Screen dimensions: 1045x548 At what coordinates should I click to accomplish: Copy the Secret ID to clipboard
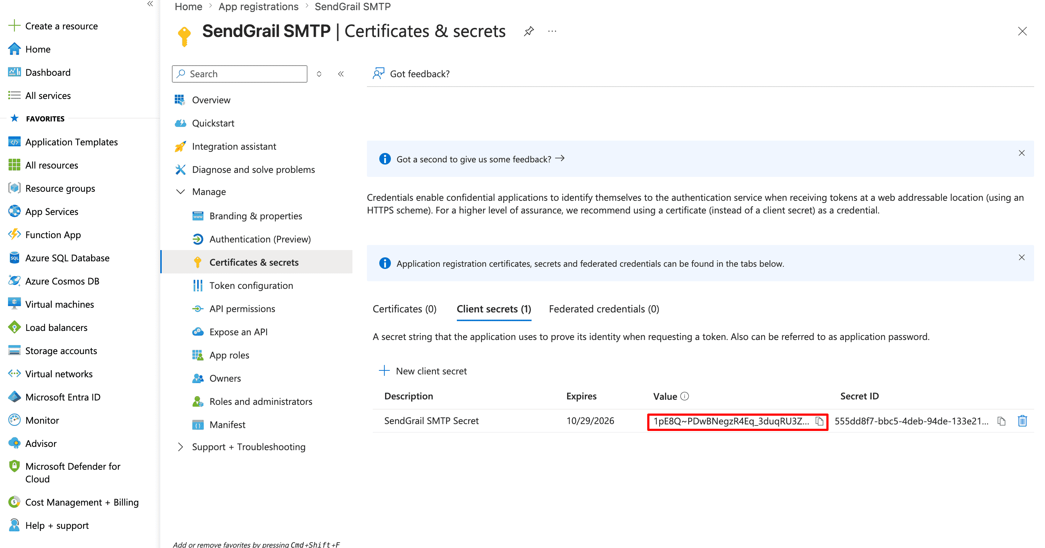(1001, 421)
